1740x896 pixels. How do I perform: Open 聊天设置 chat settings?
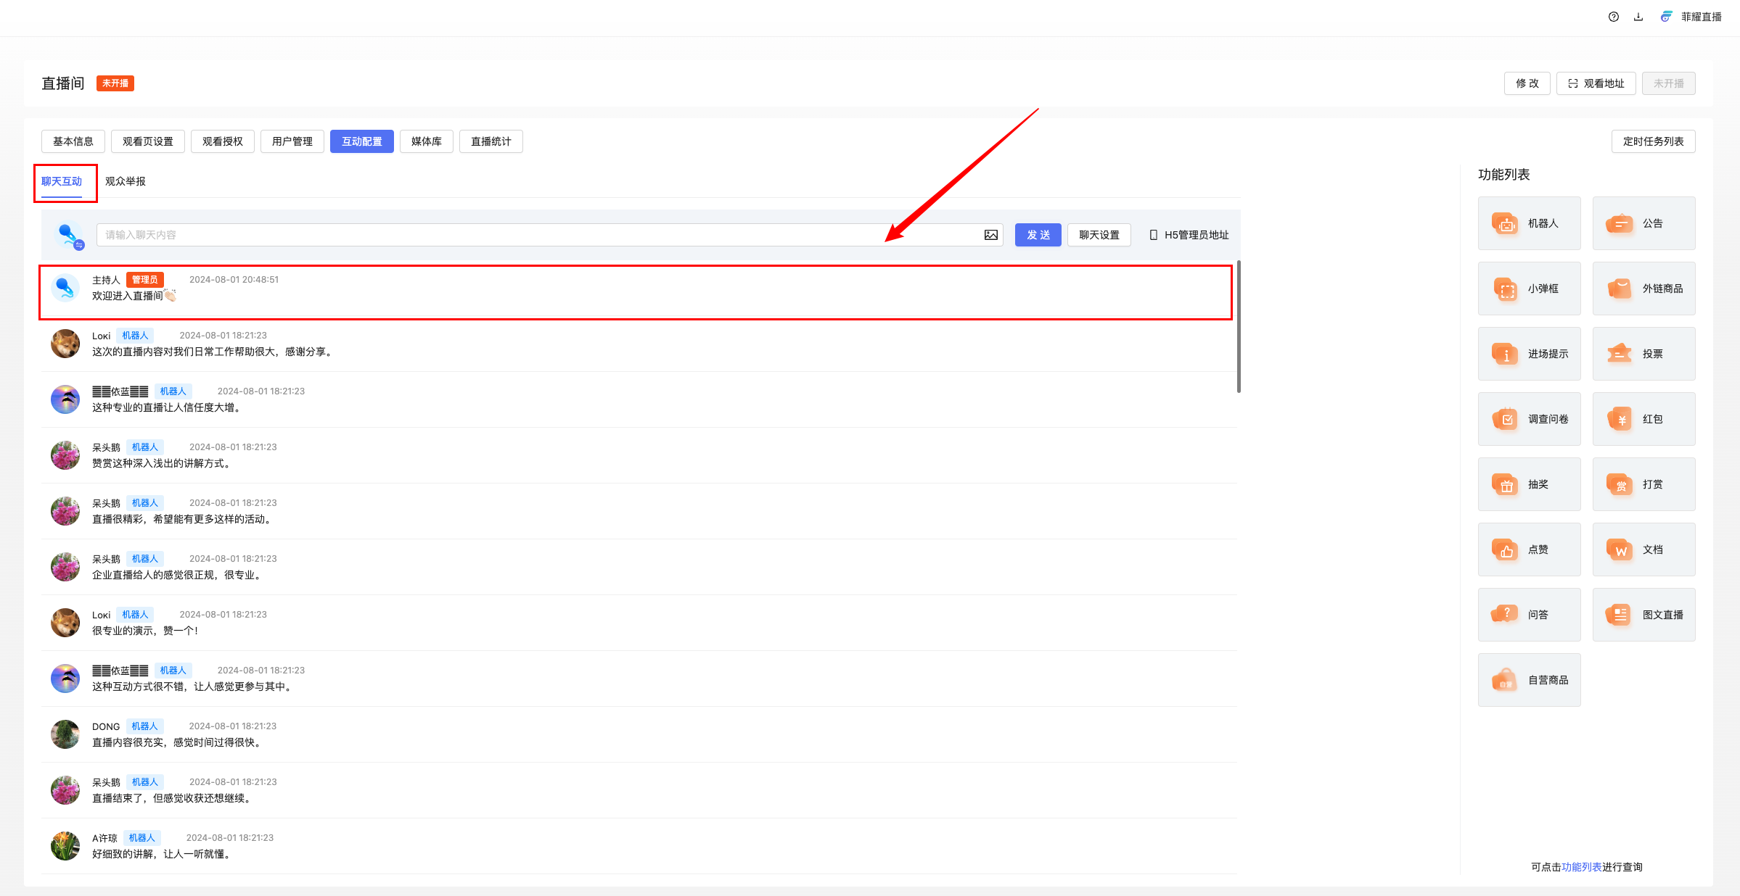(1099, 235)
